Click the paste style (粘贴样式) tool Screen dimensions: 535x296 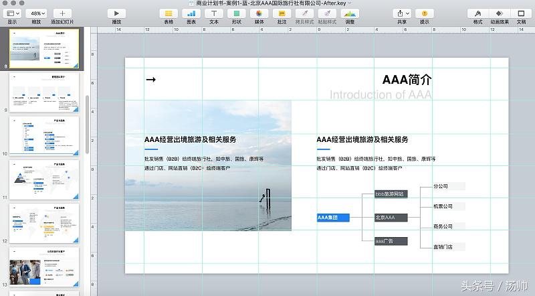pyautogui.click(x=327, y=13)
